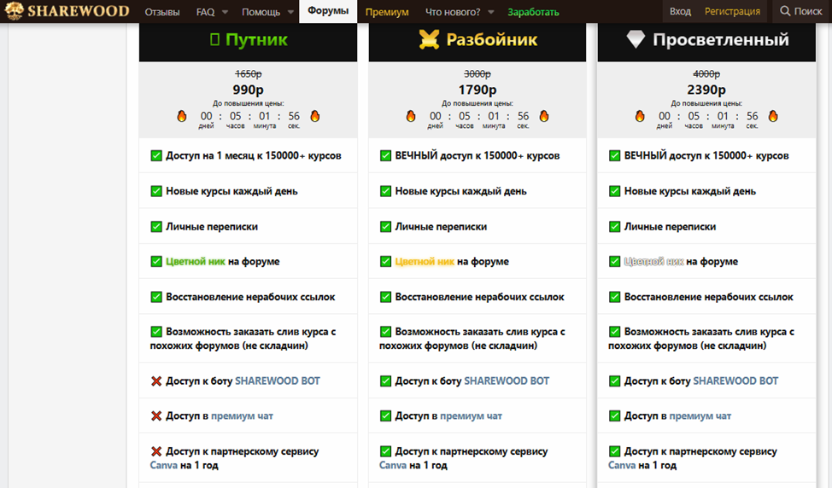The width and height of the screenshot is (832, 488).
Task: Click the search magnifier icon
Action: pos(785,12)
